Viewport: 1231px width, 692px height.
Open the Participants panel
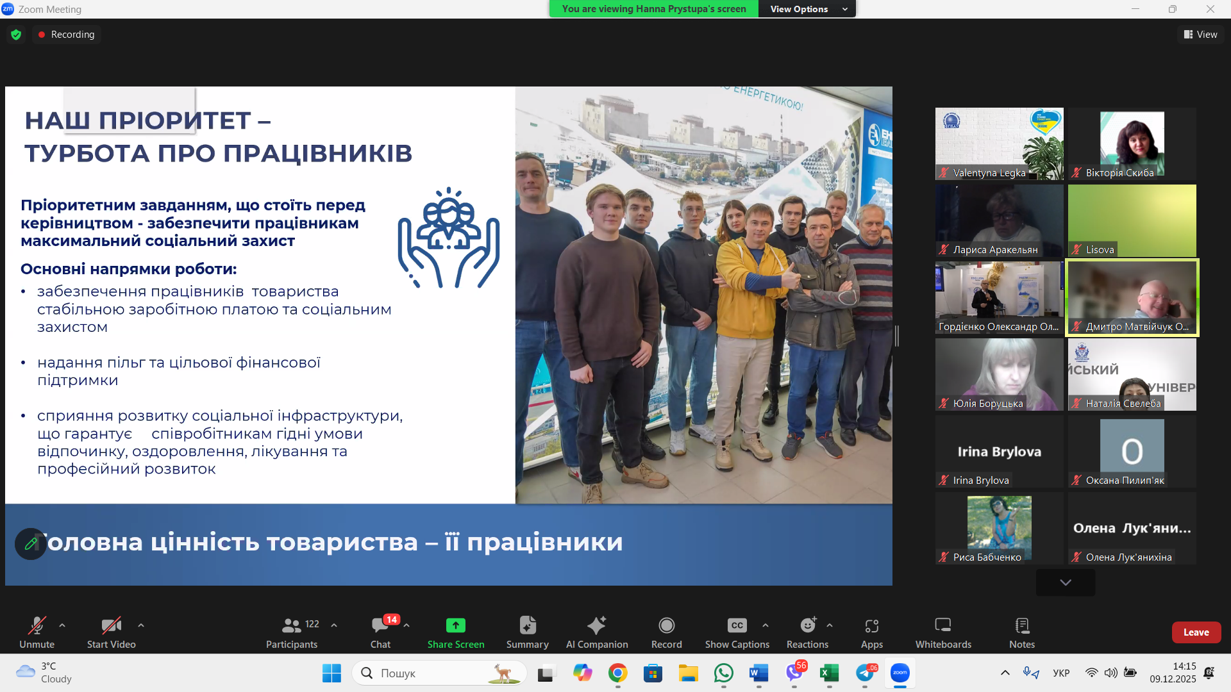(292, 632)
